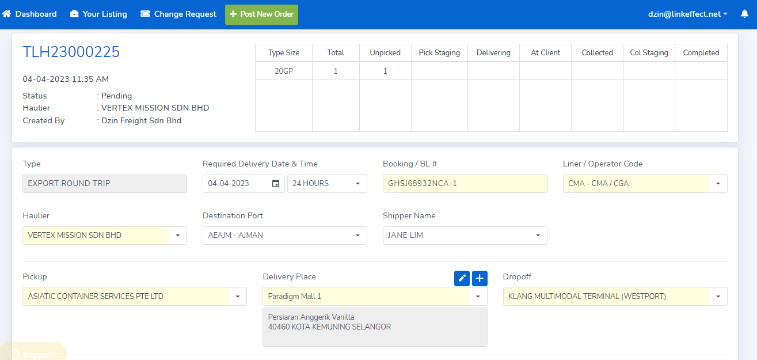The height and width of the screenshot is (360, 757).
Task: Click the plus icon to add Delivery Place
Action: (x=480, y=278)
